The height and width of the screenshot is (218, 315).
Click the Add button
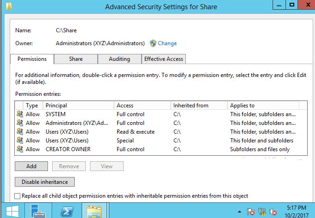coord(31,166)
